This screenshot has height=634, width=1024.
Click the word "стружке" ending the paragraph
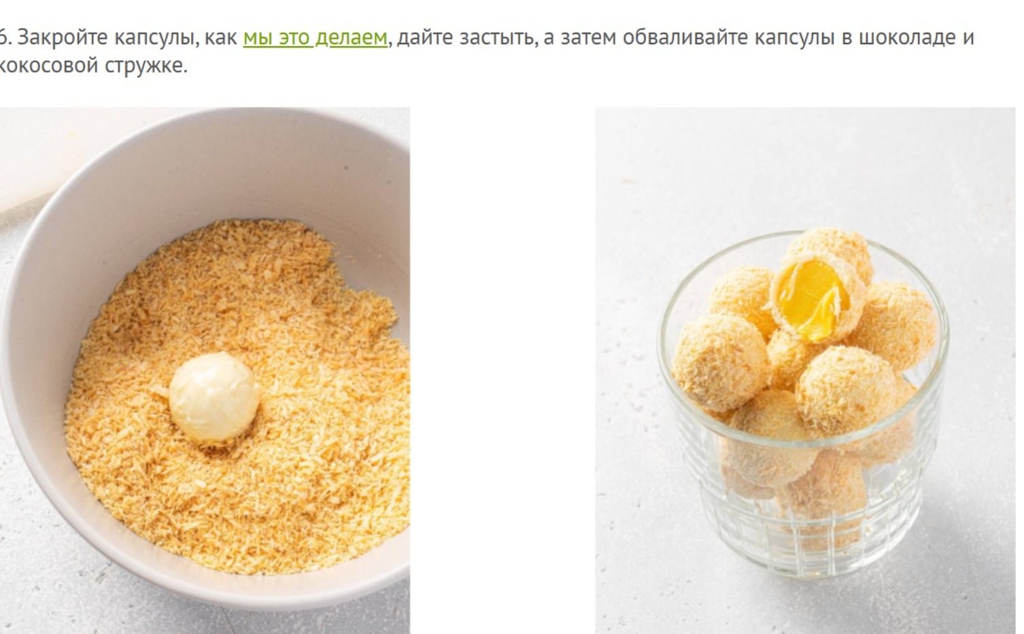[x=146, y=66]
